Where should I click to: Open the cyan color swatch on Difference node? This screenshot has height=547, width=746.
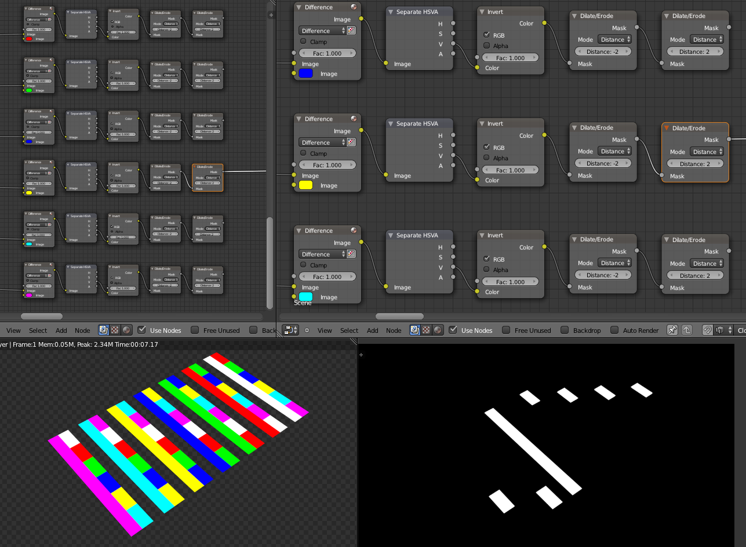[306, 297]
